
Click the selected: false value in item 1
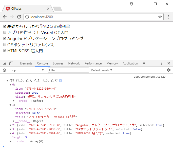(36, 113)
